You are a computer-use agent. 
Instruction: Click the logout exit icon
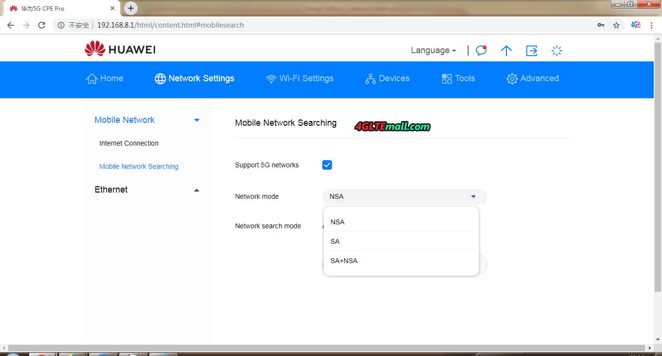point(532,50)
